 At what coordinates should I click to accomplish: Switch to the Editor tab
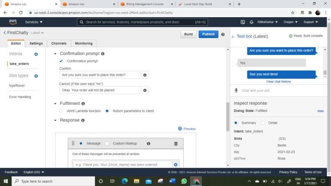pyautogui.click(x=16, y=43)
